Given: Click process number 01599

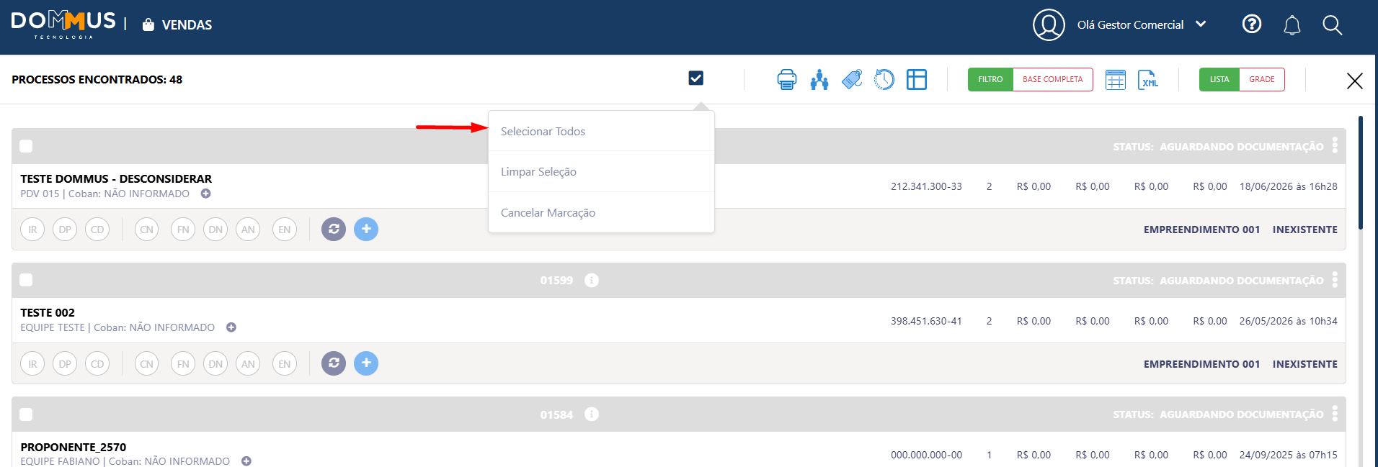Looking at the screenshot, I should point(556,281).
